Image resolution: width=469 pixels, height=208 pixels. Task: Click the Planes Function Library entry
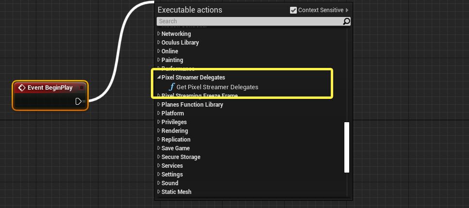pyautogui.click(x=192, y=105)
